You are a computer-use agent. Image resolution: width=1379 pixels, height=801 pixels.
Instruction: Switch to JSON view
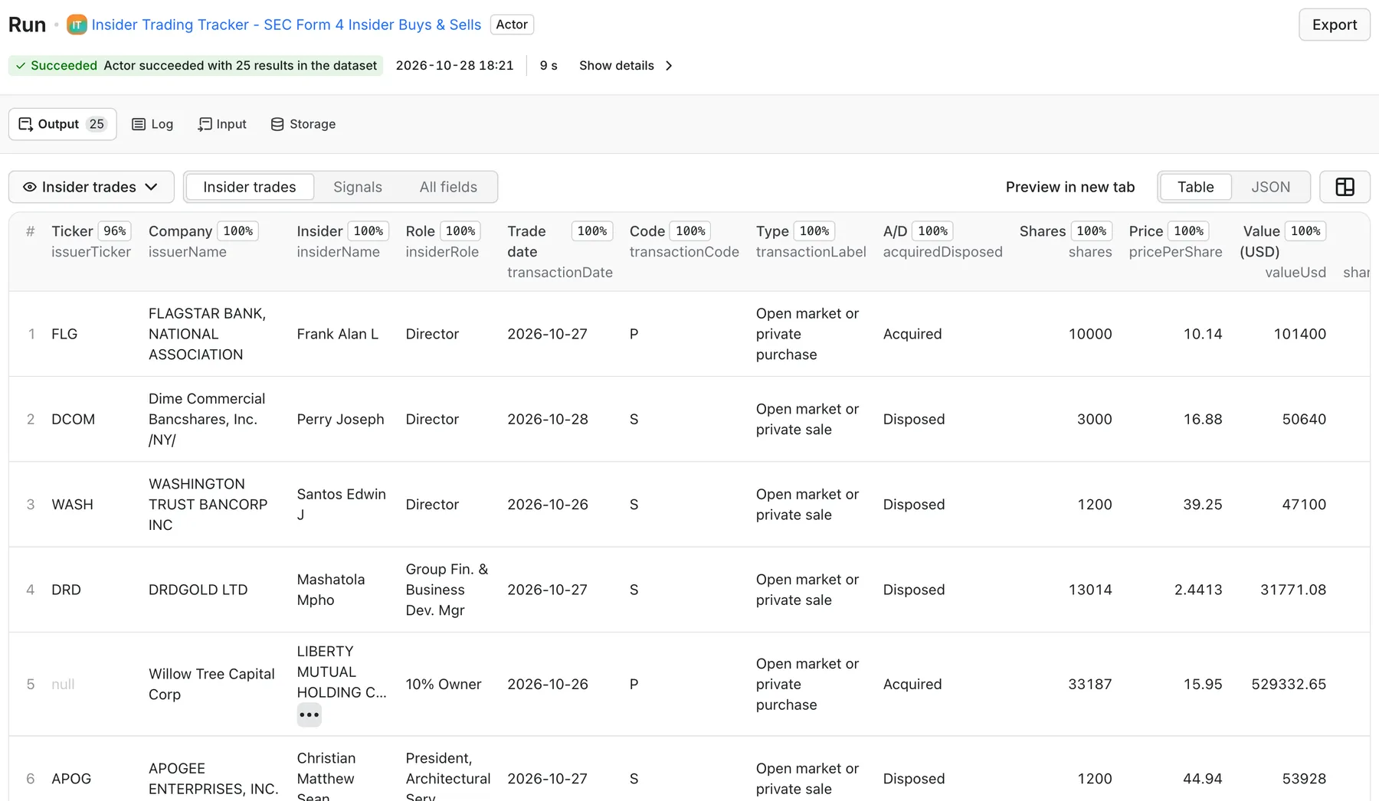pos(1271,187)
